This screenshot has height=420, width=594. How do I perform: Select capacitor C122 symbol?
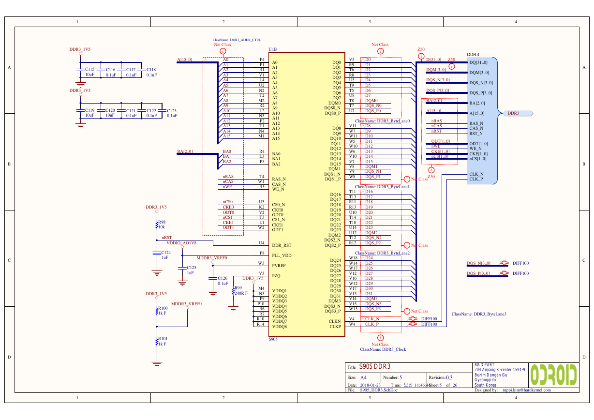pyautogui.click(x=141, y=110)
